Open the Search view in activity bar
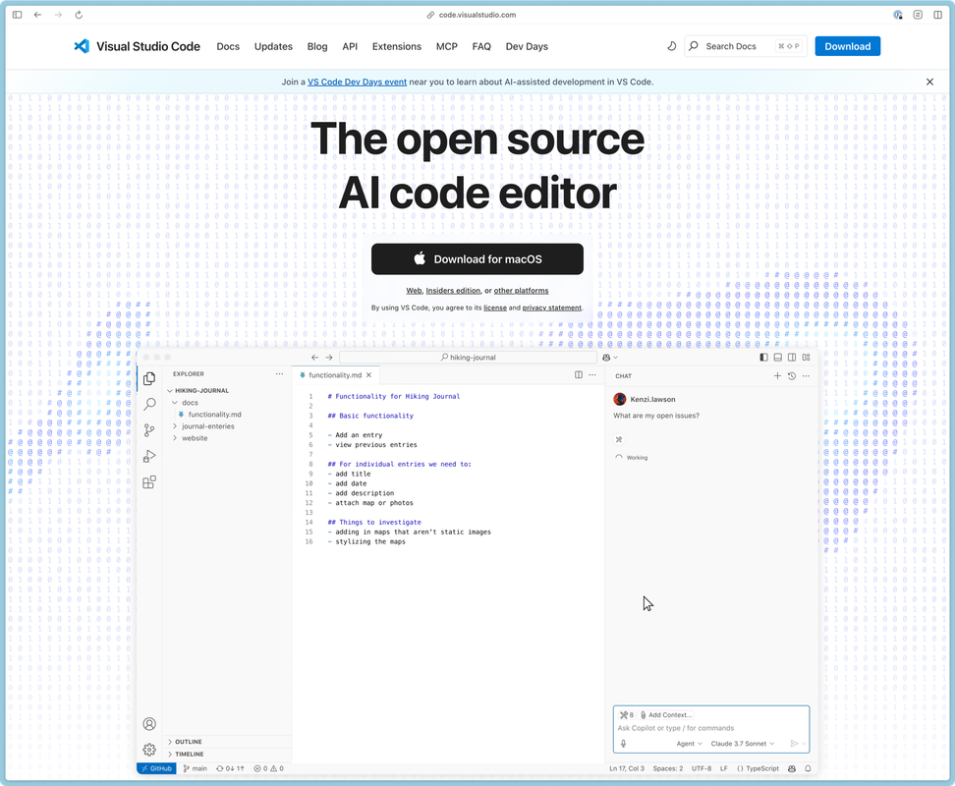 pyautogui.click(x=149, y=404)
